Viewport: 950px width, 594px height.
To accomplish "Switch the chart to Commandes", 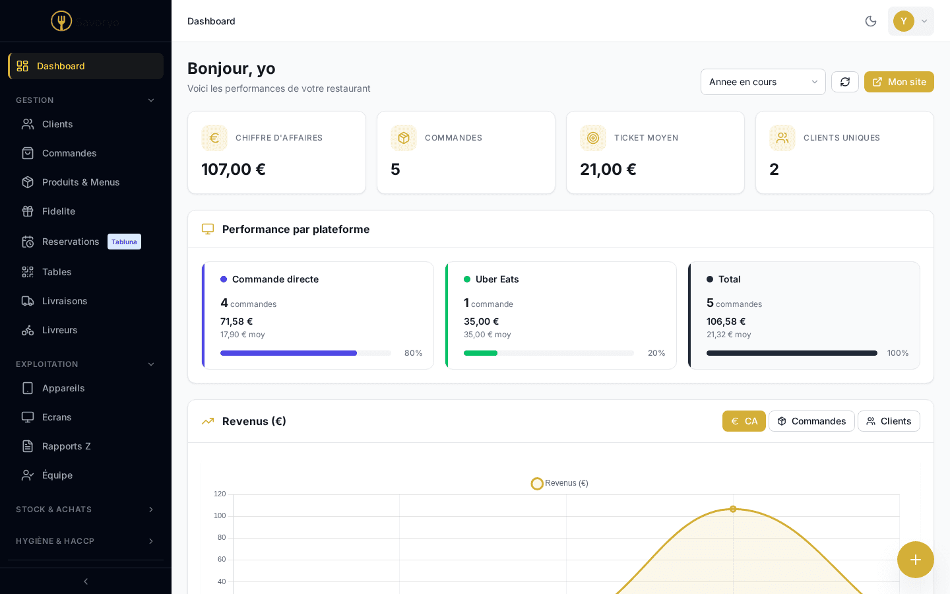I will pos(811,421).
